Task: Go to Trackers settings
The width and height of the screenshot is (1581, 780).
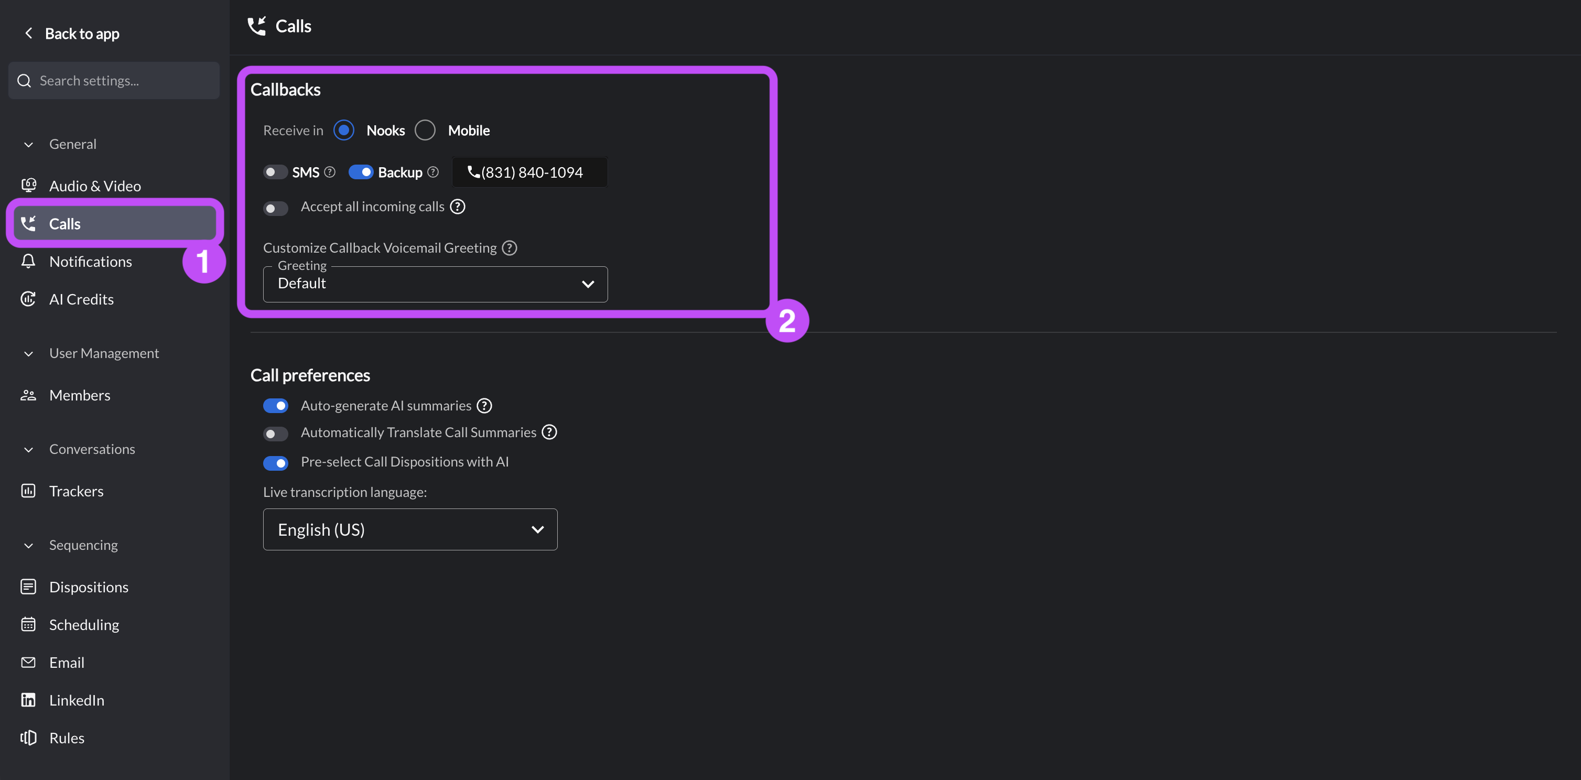Action: point(76,491)
